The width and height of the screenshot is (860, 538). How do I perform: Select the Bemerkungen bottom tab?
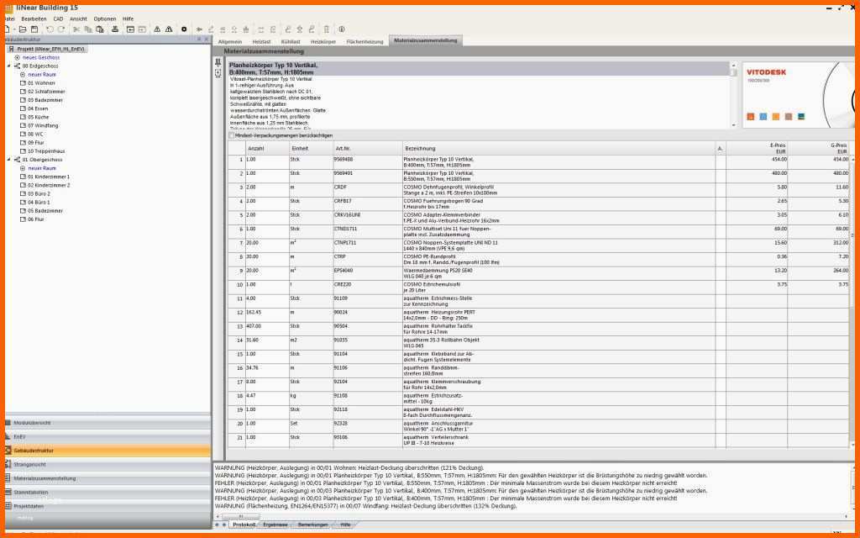pos(312,525)
